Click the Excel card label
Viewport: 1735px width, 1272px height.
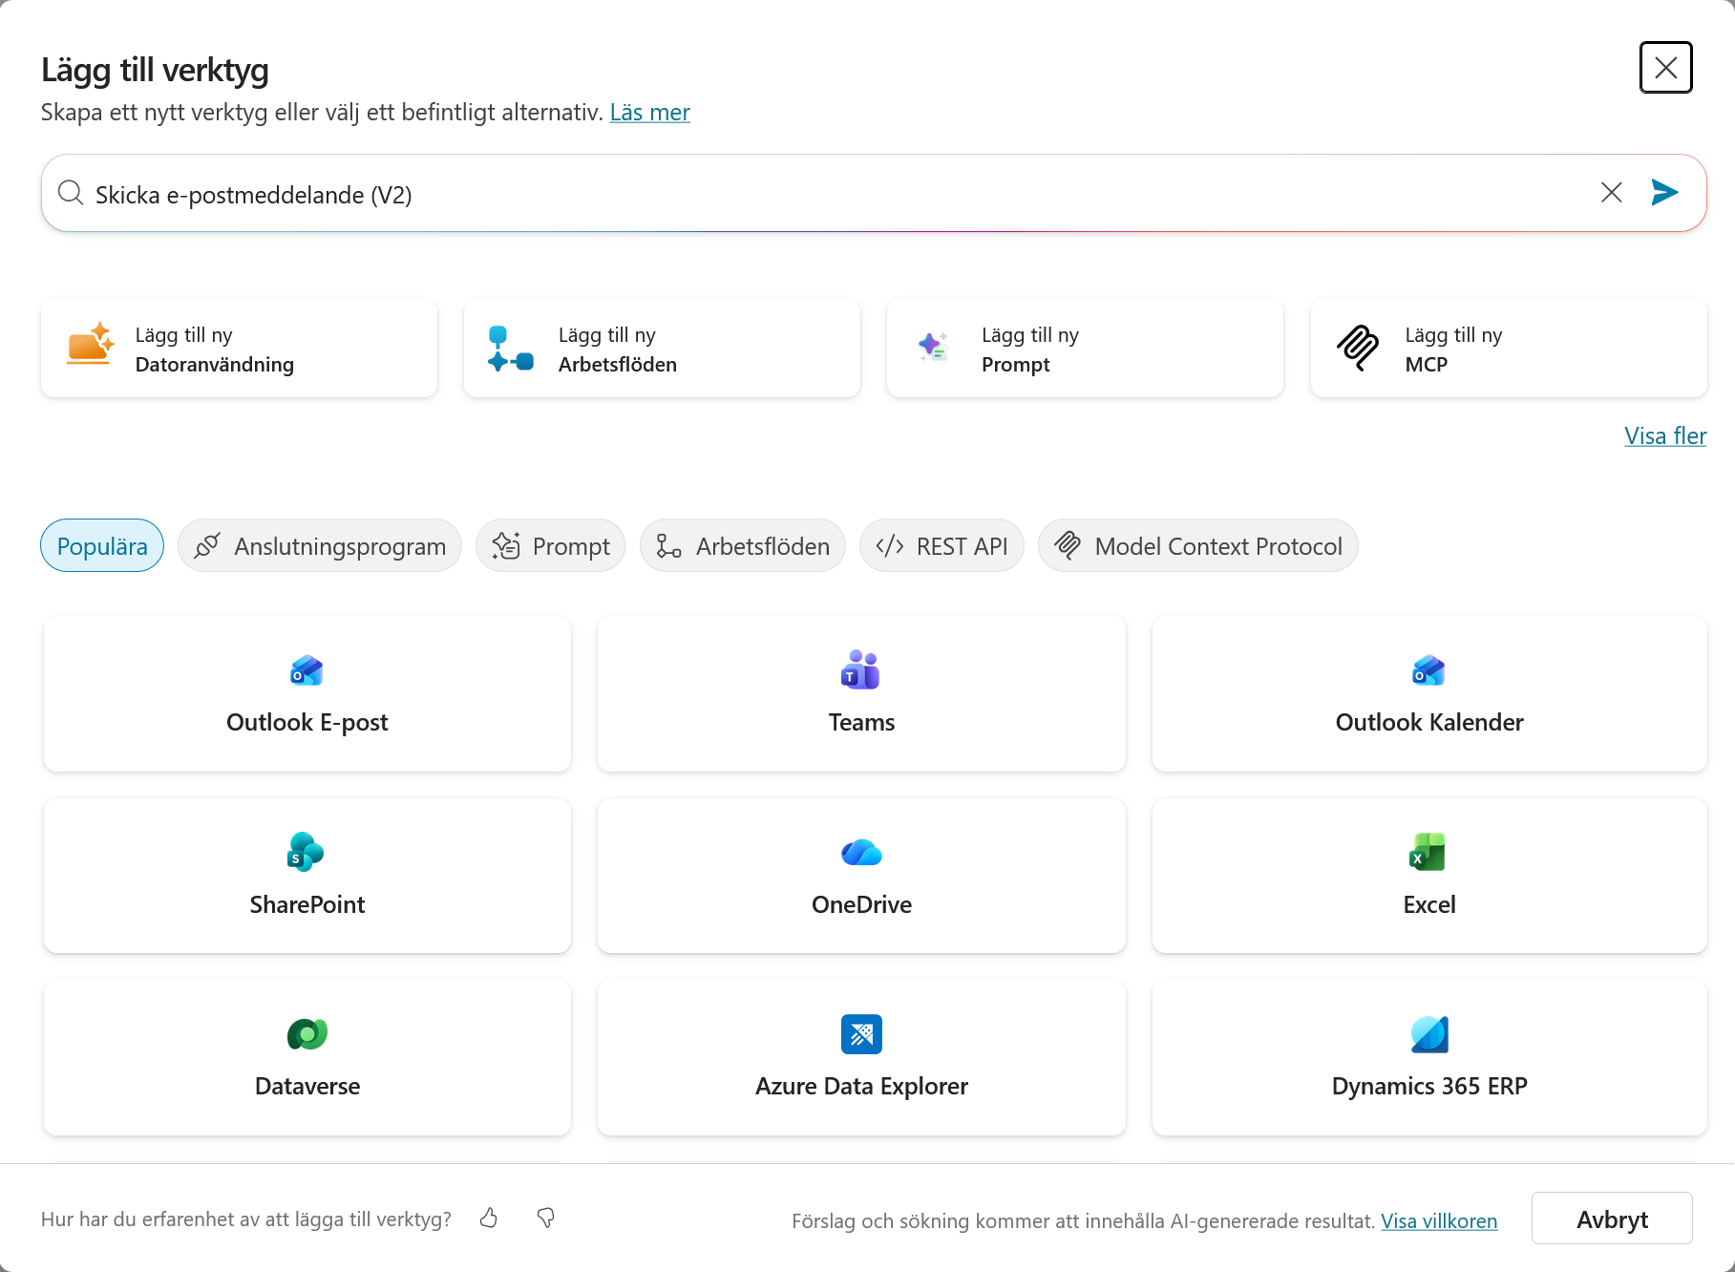tap(1429, 904)
